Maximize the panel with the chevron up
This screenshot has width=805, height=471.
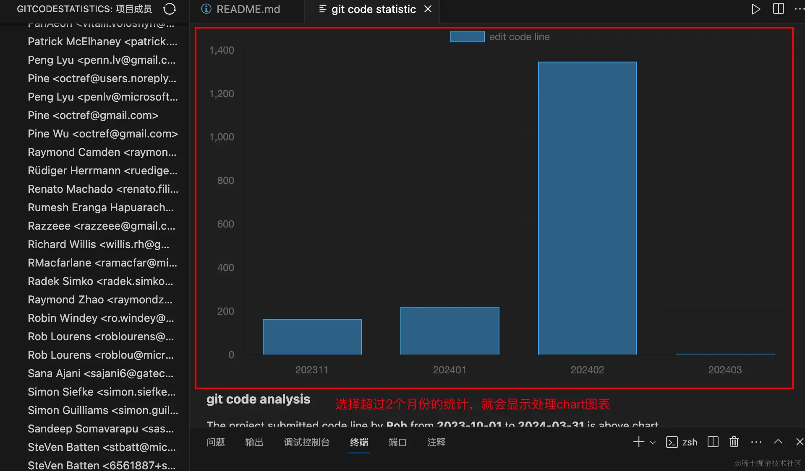778,442
